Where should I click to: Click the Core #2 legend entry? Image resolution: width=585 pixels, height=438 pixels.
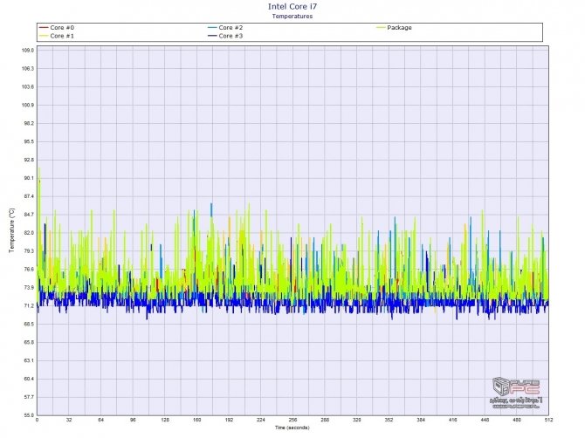225,28
